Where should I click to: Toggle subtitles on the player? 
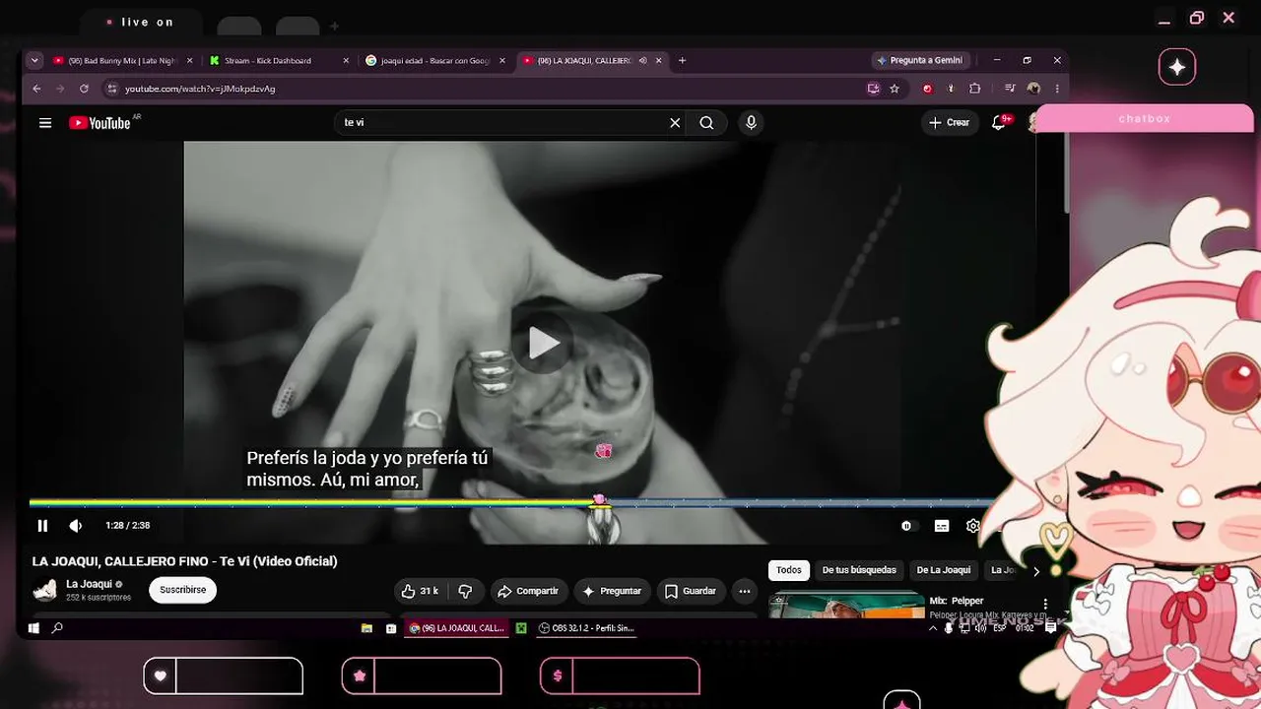point(942,526)
